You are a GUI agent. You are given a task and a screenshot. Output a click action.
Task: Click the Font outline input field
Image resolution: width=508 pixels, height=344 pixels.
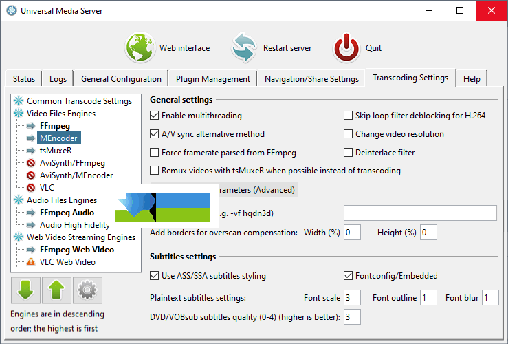(428, 298)
